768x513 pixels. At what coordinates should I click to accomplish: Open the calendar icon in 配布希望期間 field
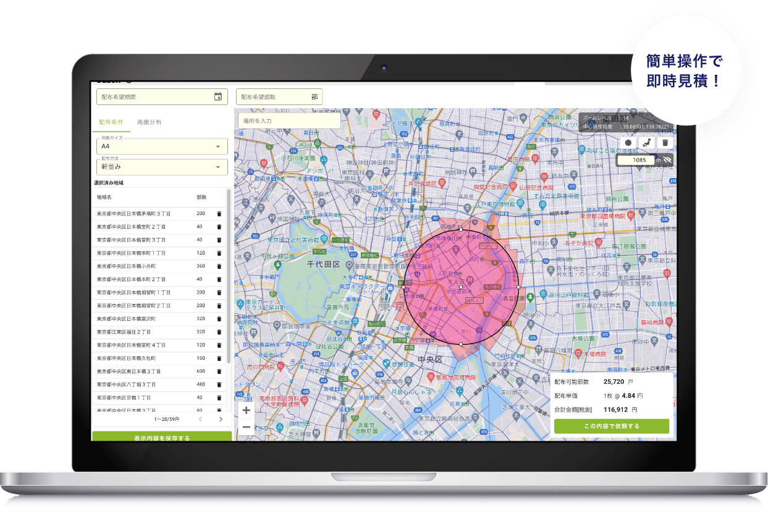pyautogui.click(x=219, y=96)
